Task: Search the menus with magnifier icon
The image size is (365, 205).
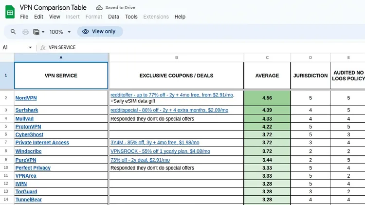Action: coord(13,32)
